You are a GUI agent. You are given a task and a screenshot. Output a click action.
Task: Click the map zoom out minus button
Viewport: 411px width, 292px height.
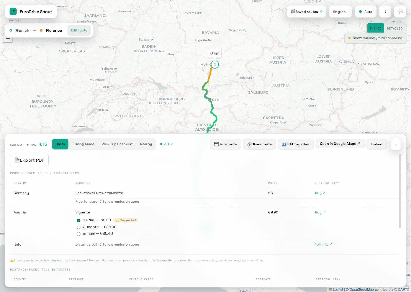click(x=8, y=39)
